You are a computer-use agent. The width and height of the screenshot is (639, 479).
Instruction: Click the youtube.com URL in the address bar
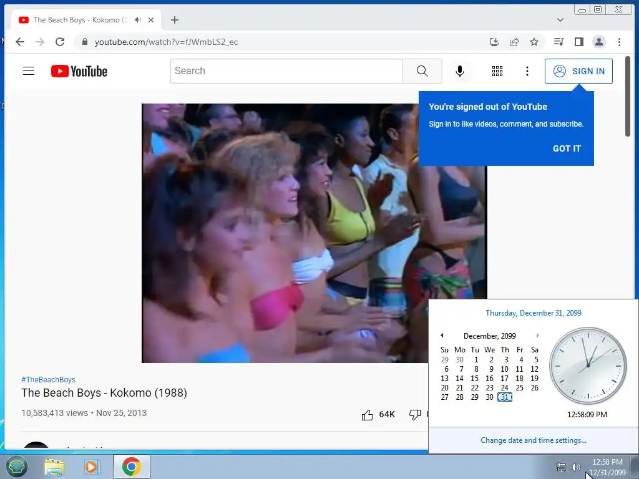[166, 42]
